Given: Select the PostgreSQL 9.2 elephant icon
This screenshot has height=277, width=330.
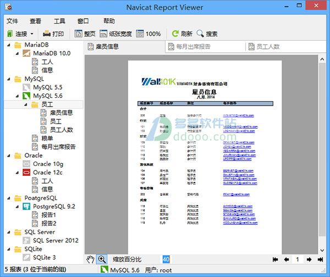Looking at the screenshot, I should [26, 207].
